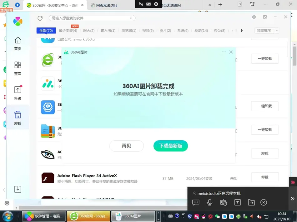Select 系统(9) category tab
297x222 pixels.
[183, 31]
